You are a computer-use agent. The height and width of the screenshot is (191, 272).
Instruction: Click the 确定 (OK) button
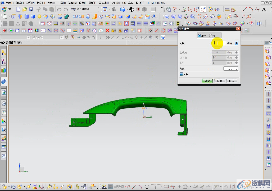(x=207, y=81)
